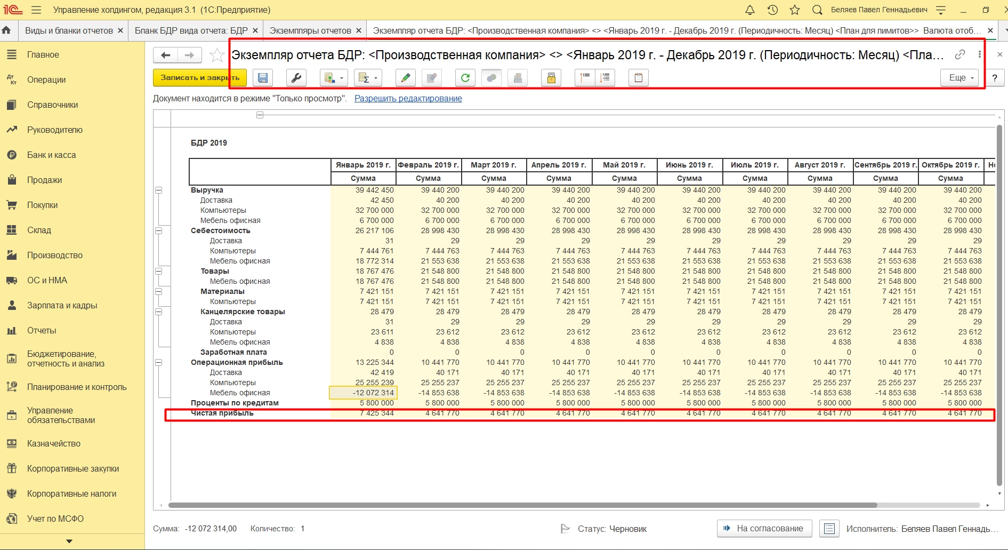Click the save (floppy disk) icon
Screen dimensions: 1008x550
pos(262,78)
